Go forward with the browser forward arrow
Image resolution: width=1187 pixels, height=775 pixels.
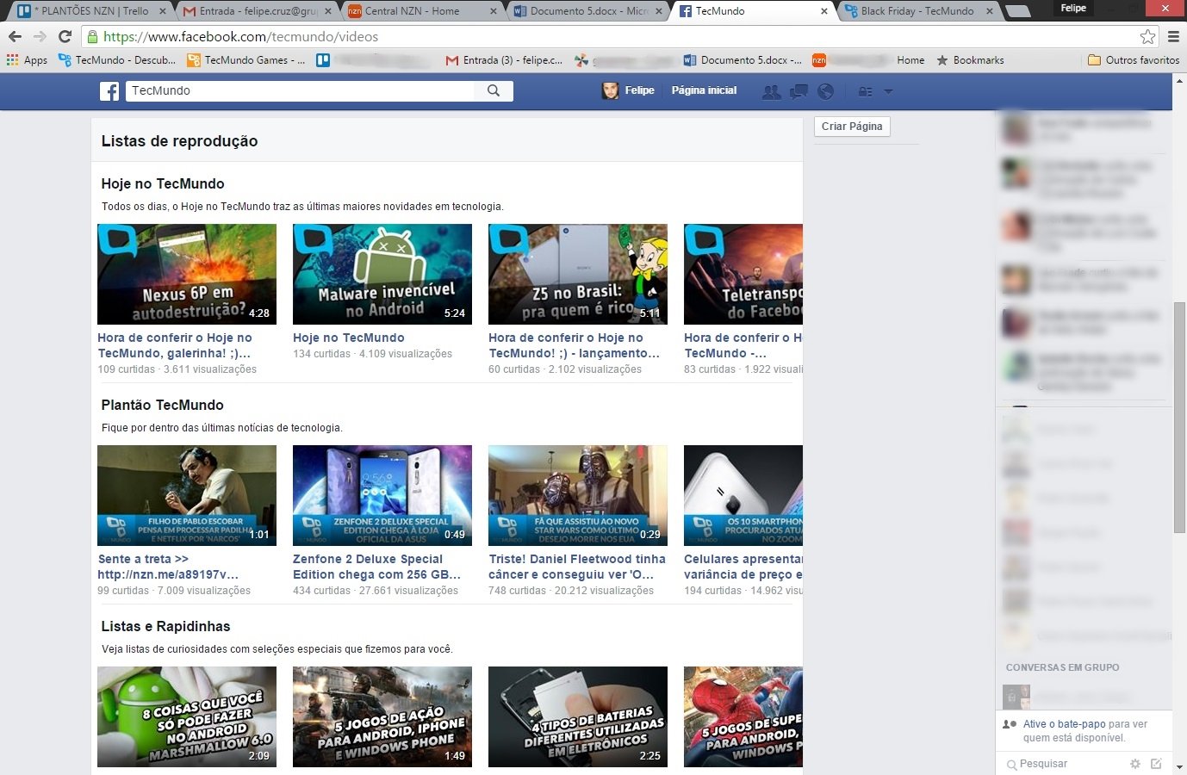point(40,36)
